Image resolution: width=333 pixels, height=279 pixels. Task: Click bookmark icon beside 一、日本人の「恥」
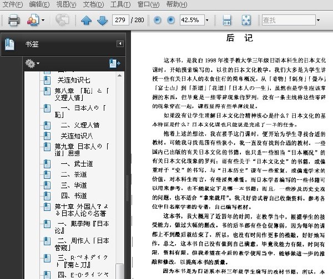pos(47,108)
